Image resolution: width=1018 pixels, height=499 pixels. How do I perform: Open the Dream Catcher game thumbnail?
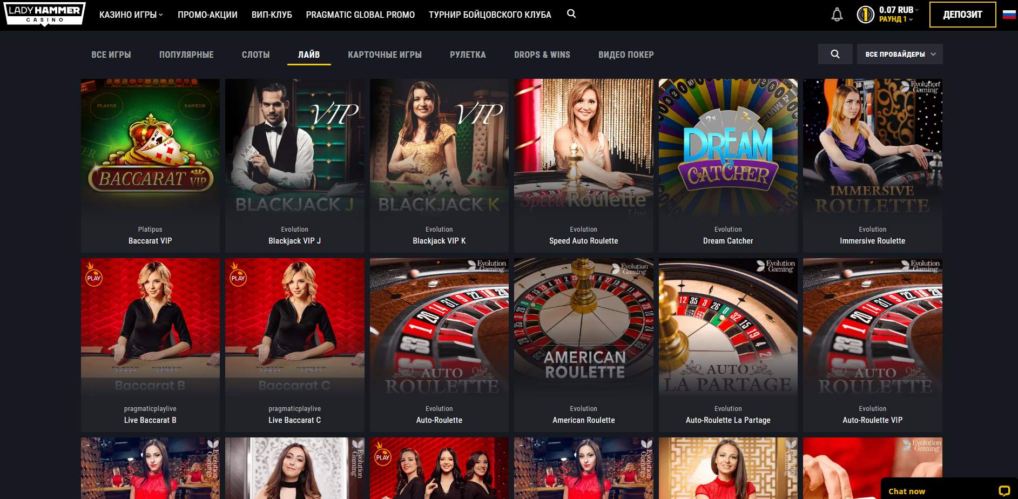coord(728,165)
